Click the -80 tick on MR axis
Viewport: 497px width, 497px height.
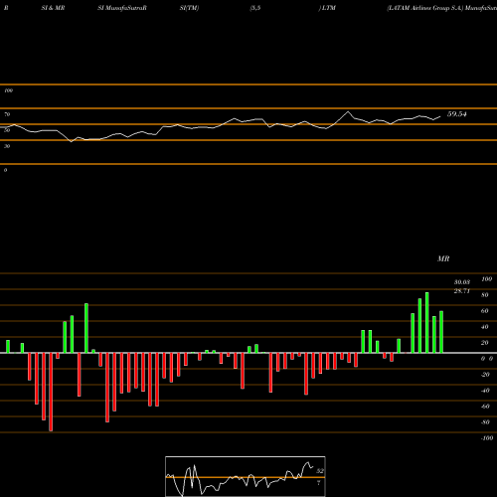click(x=485, y=422)
